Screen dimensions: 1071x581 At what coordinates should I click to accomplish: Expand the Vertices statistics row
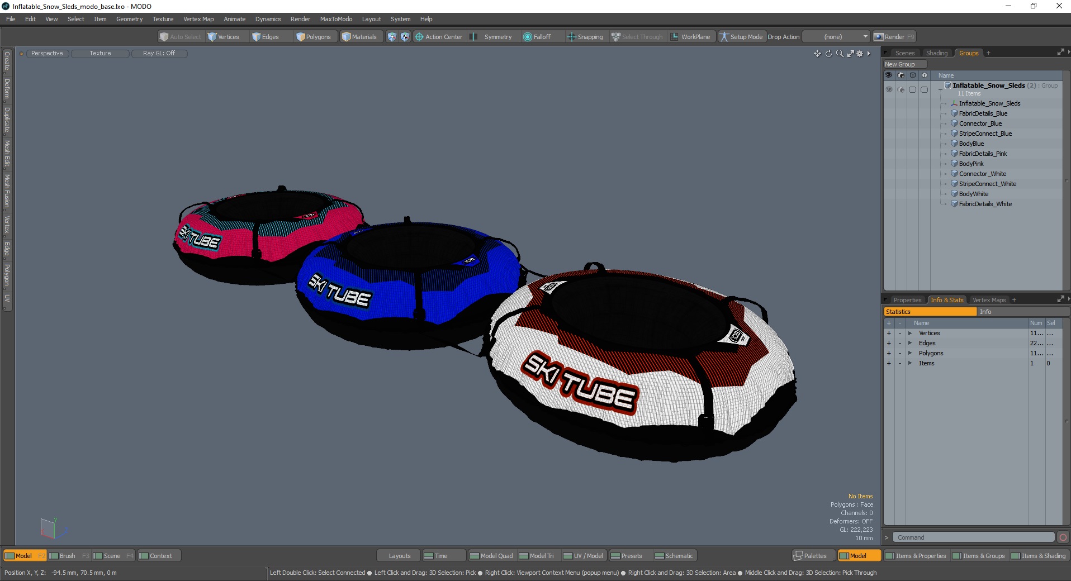910,334
